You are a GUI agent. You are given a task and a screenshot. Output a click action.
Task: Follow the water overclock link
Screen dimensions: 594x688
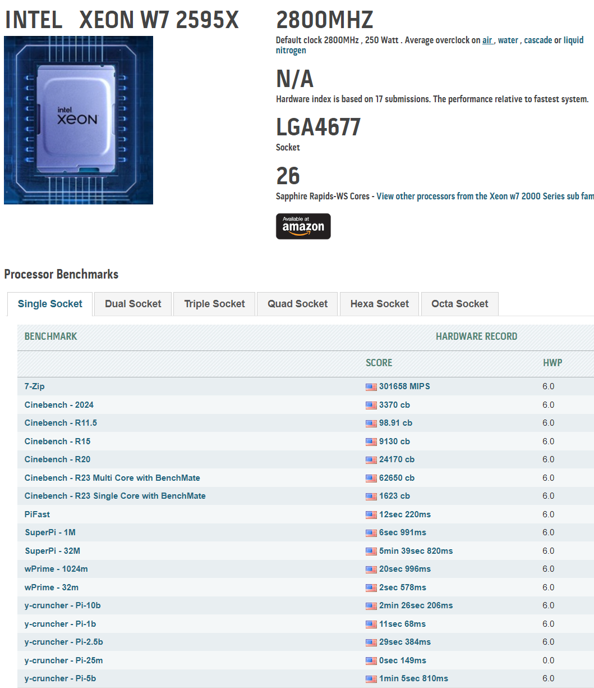(x=508, y=40)
